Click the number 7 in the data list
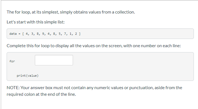This screenshot has width=198, height=109. tap(65, 34)
